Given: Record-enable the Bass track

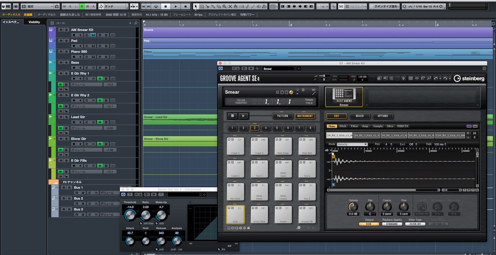Looking at the screenshot, I should point(74,68).
